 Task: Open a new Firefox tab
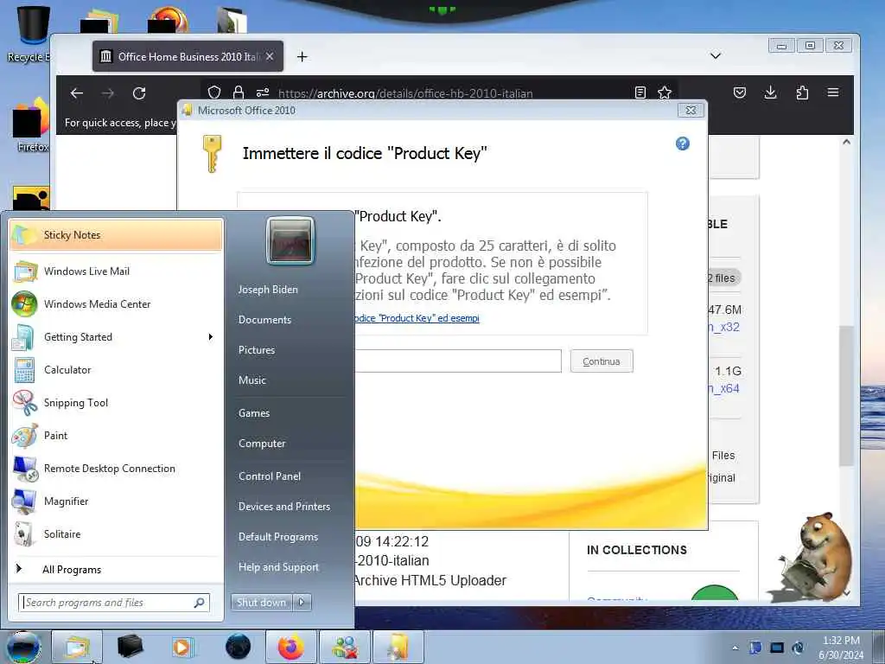302,56
